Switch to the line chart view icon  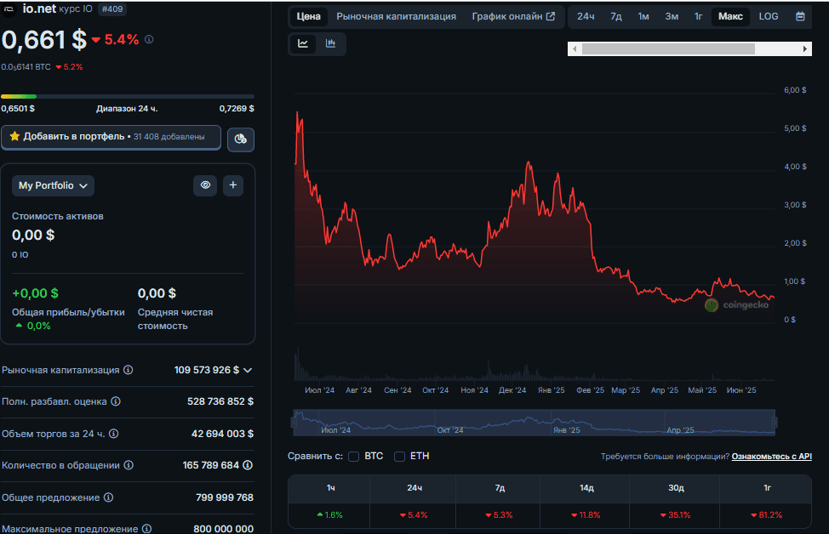pyautogui.click(x=303, y=43)
